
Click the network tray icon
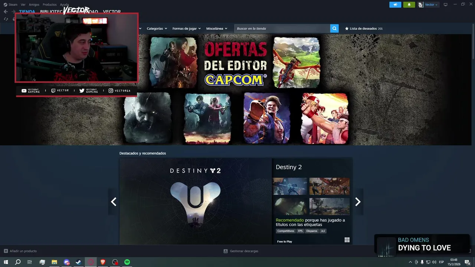point(428,262)
